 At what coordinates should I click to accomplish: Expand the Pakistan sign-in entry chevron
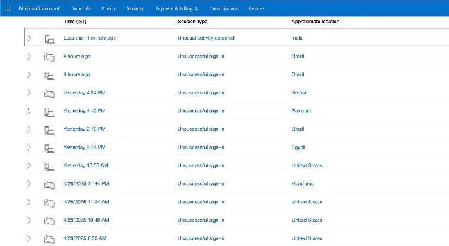(x=29, y=111)
